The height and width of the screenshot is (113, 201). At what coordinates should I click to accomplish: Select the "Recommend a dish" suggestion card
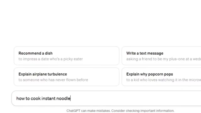tap(66, 56)
